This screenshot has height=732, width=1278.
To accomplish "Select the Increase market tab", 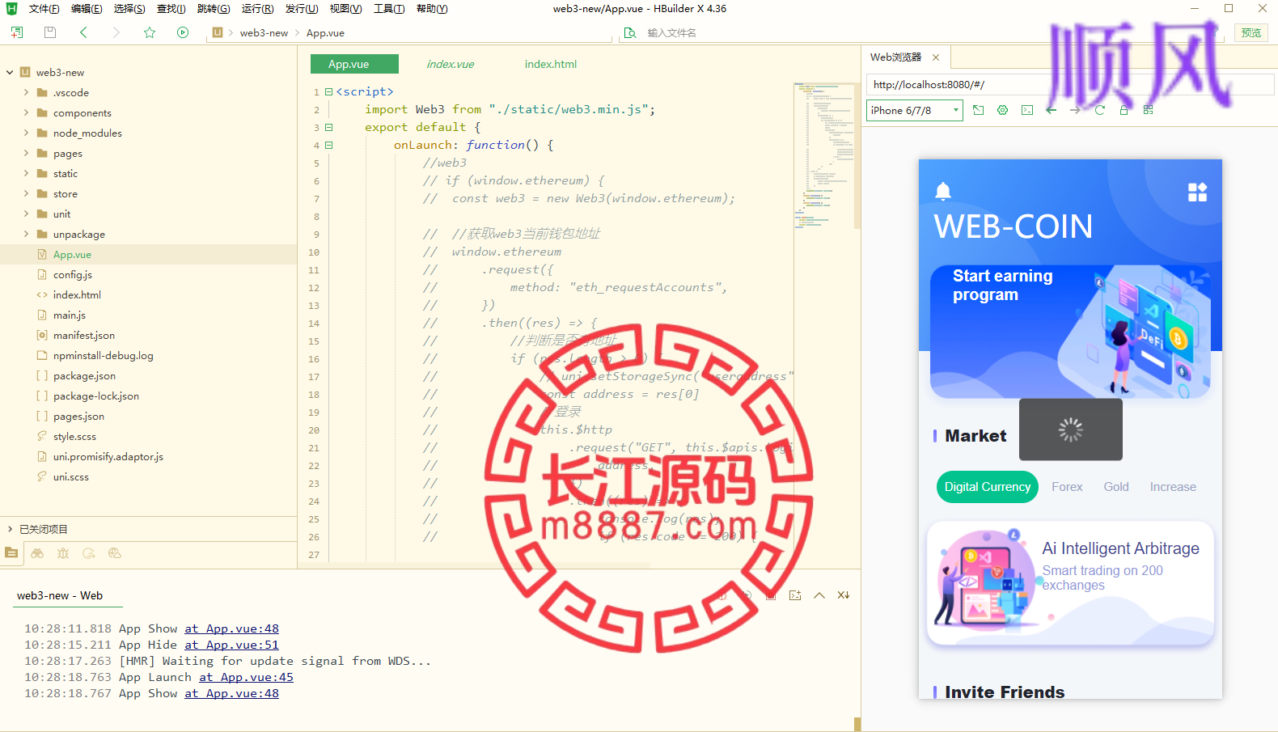I will click(x=1173, y=487).
